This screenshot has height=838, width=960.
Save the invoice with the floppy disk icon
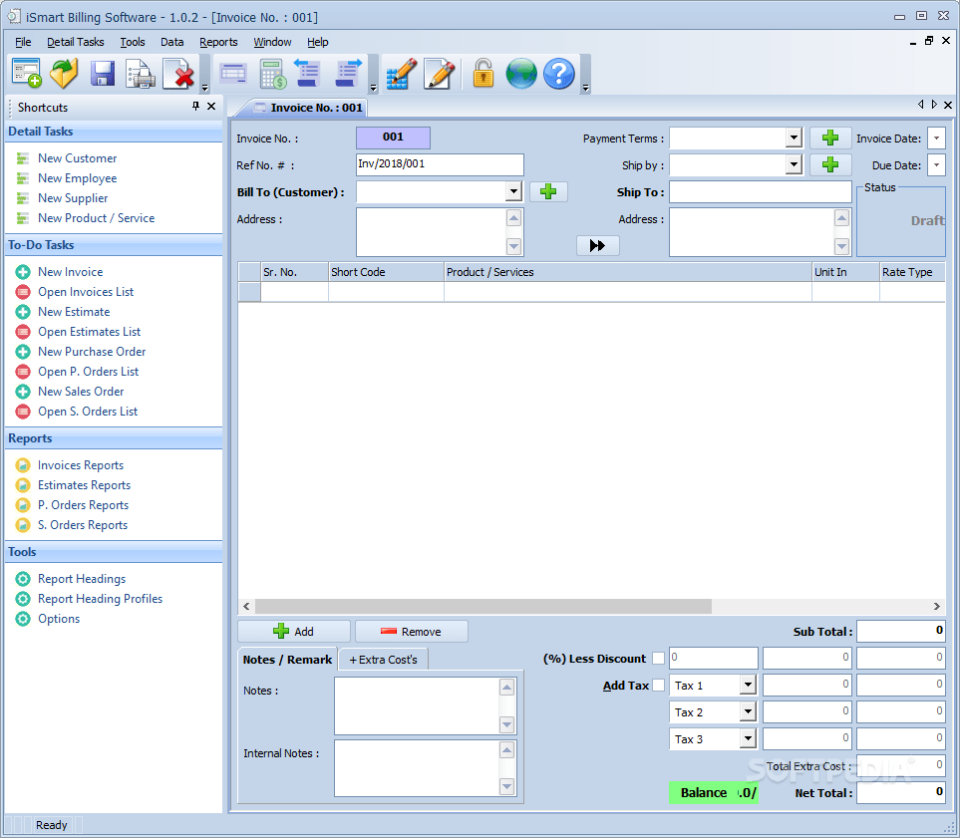[x=103, y=73]
